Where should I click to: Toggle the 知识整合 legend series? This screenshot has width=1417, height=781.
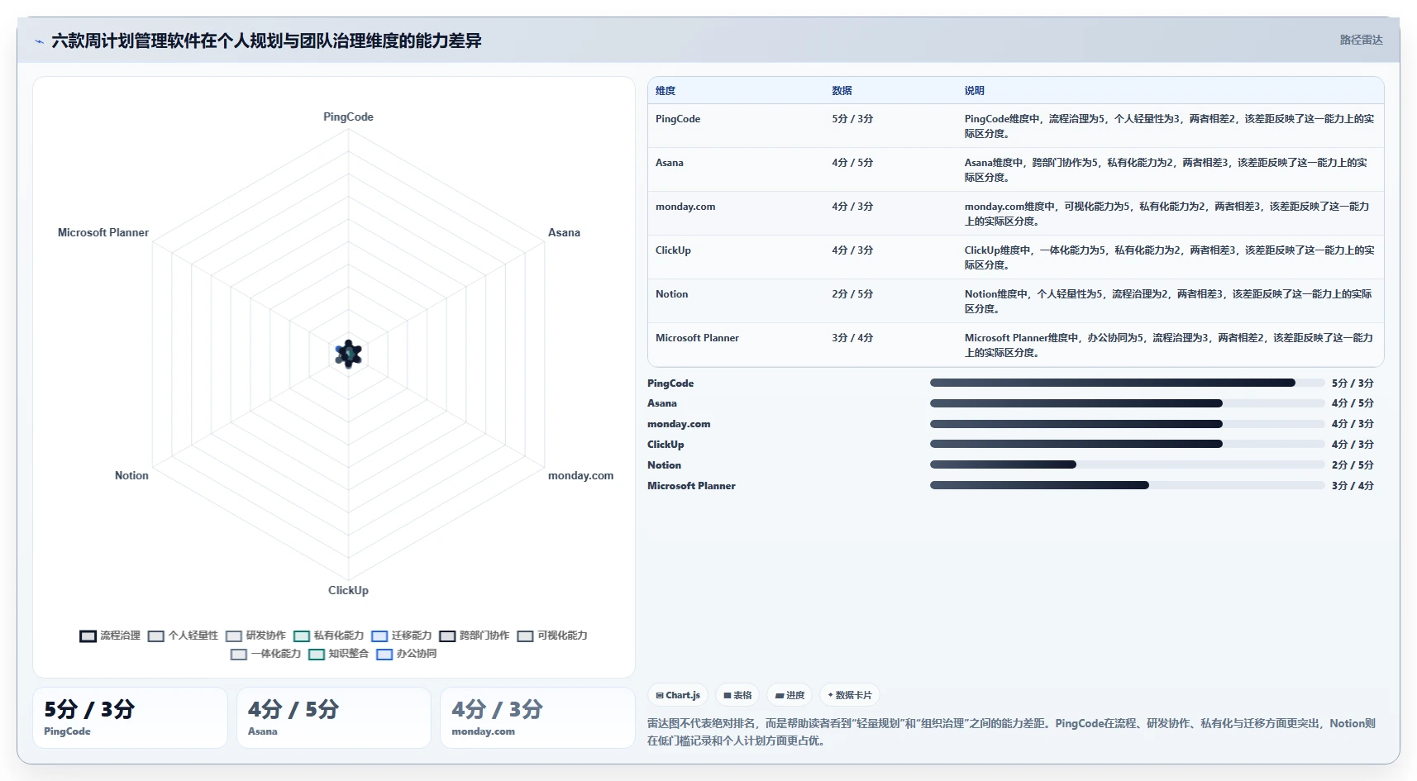coord(338,654)
